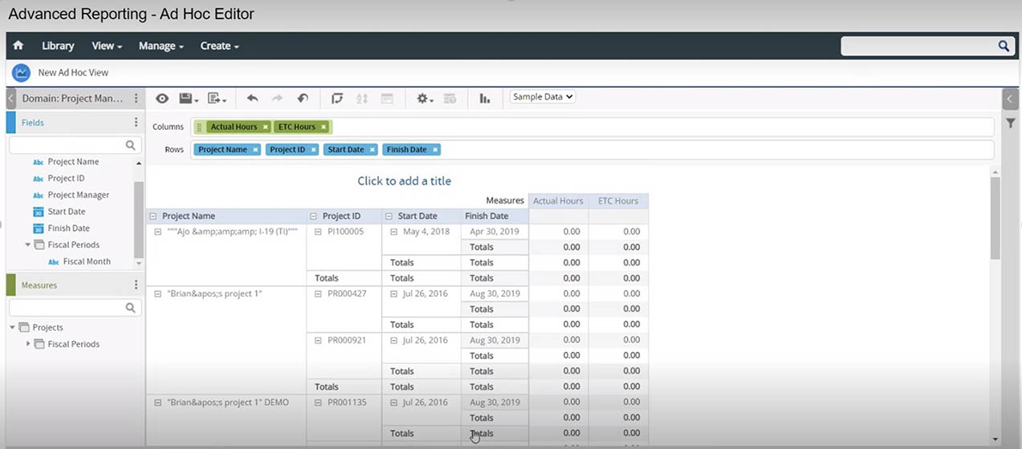
Task: Click to add a title
Action: point(404,181)
